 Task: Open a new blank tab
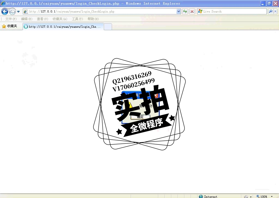pos(108,27)
